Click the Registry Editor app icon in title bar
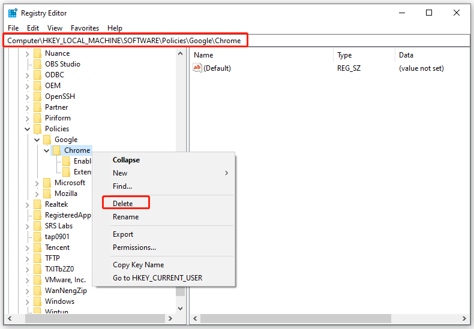The height and width of the screenshot is (329, 474). click(x=13, y=13)
